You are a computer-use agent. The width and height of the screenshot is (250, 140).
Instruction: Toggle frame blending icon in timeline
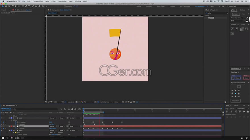pyautogui.click(x=72, y=109)
